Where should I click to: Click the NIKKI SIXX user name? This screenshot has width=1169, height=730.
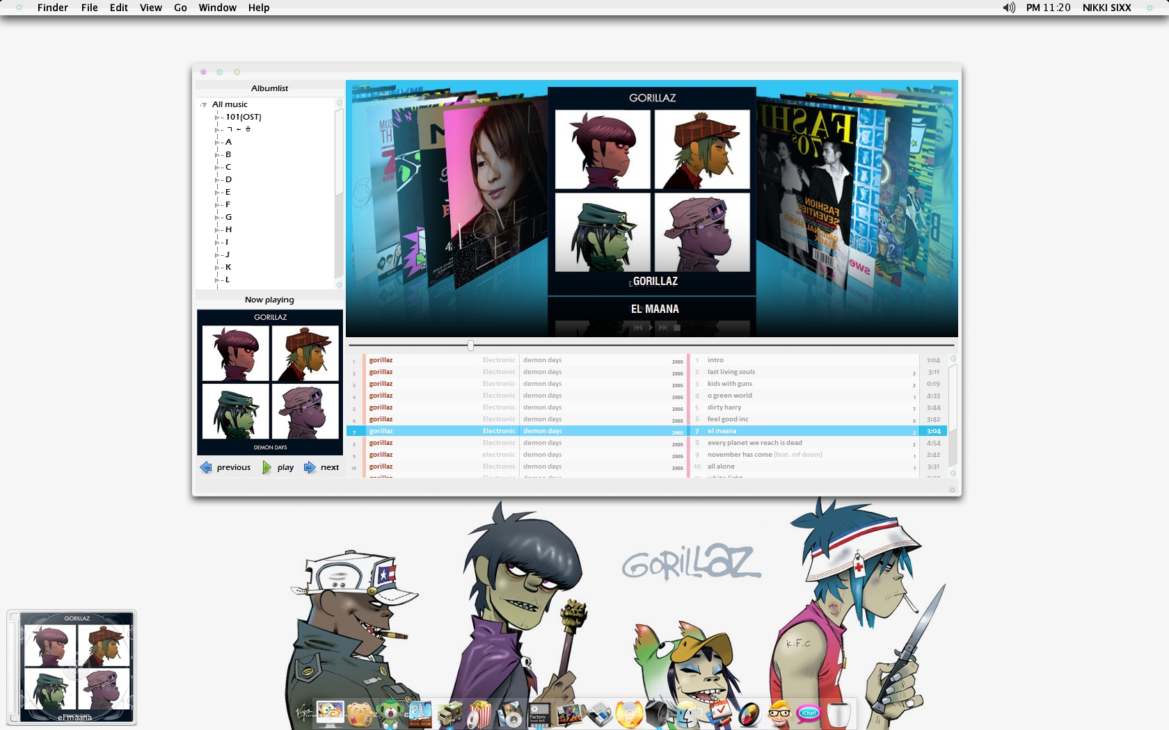pos(1106,8)
